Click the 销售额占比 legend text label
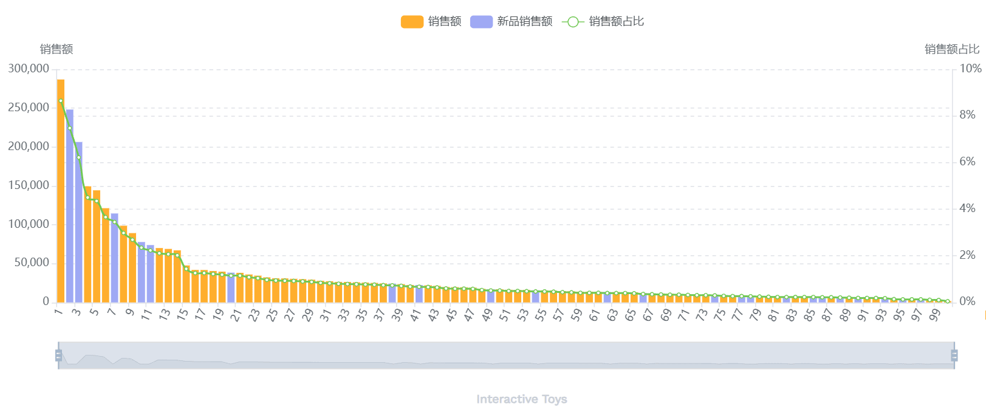Viewport: 986px width, 412px height. click(x=616, y=22)
